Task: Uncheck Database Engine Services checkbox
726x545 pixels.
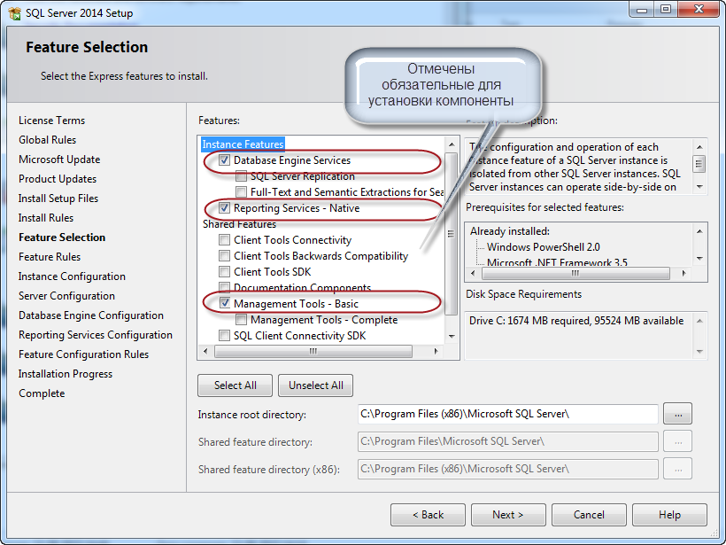Action: coord(225,160)
